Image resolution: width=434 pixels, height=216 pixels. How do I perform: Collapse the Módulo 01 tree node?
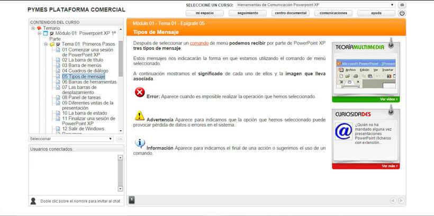(x=39, y=33)
